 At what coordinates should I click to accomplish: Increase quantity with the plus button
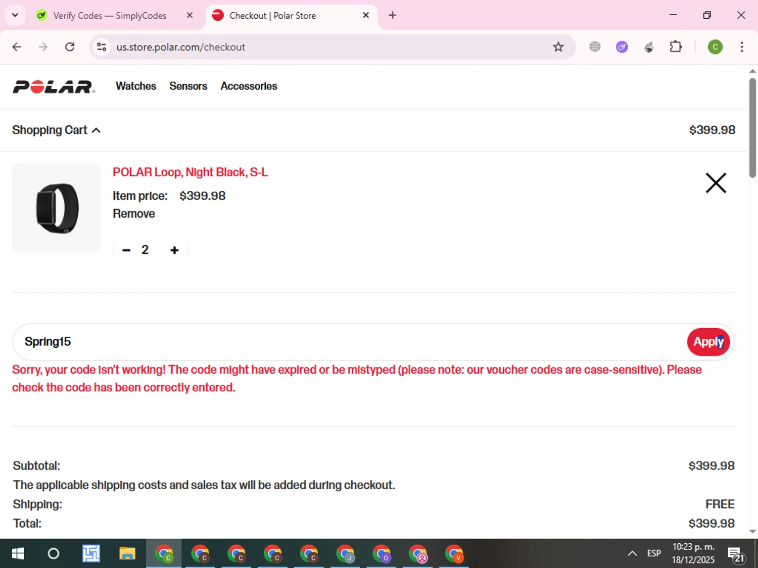(x=174, y=250)
